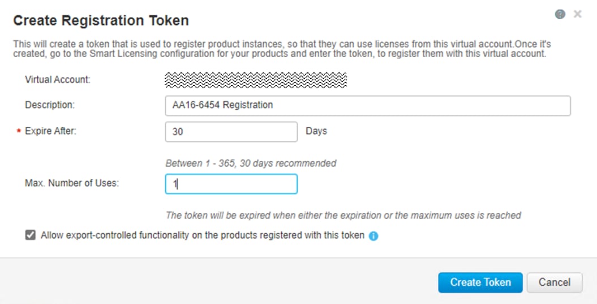
Task: Click the redacted Virtual Account value
Action: (255, 79)
